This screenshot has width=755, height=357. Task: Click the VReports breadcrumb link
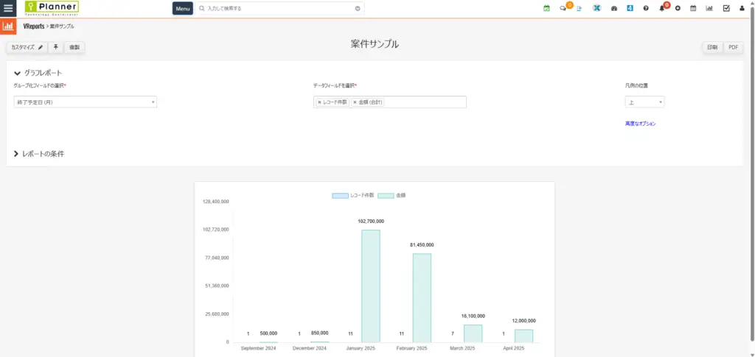(33, 26)
